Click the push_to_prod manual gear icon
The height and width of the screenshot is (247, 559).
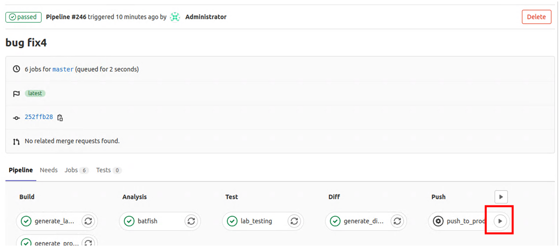tap(438, 221)
